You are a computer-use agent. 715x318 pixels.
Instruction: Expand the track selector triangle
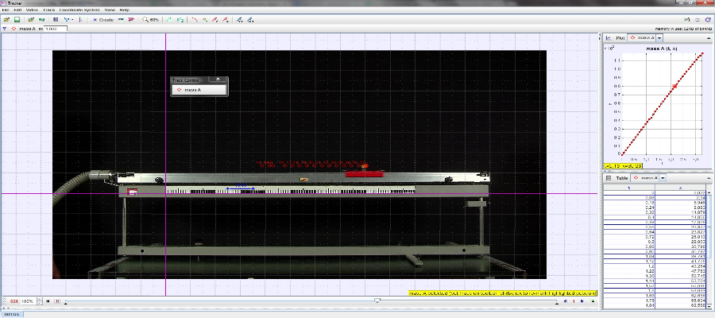(x=5, y=29)
